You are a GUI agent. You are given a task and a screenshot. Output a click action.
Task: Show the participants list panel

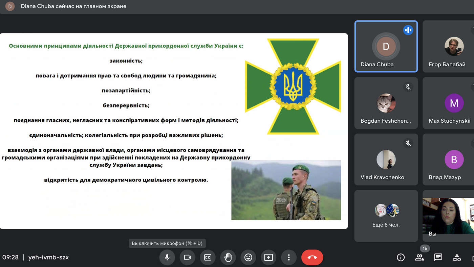pyautogui.click(x=419, y=258)
